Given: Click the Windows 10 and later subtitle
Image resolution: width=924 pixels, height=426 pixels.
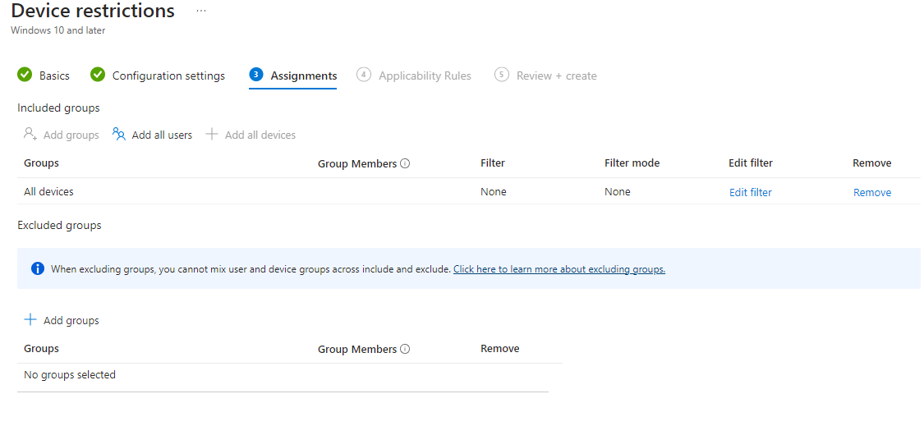Looking at the screenshot, I should pos(57,30).
